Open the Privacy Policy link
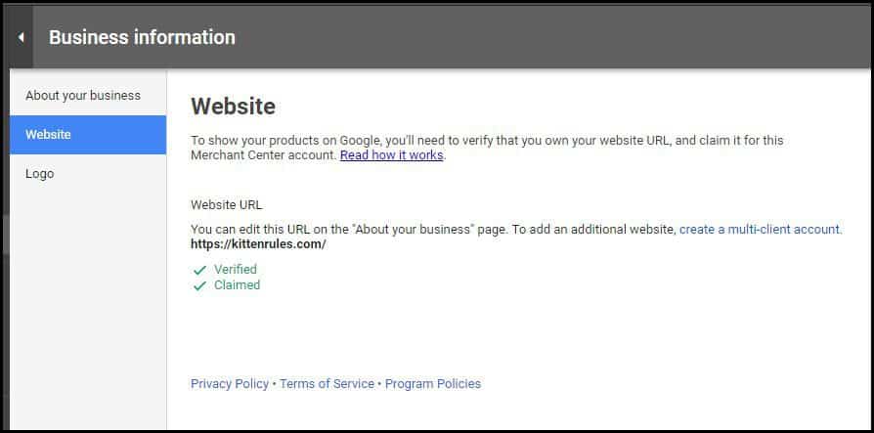874x433 pixels. [x=230, y=384]
